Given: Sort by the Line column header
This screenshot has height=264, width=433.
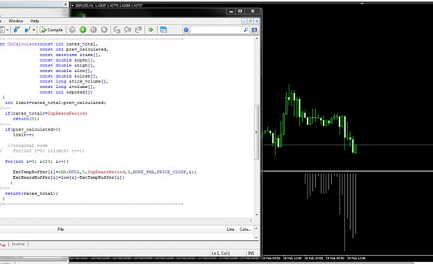Looking at the screenshot, I should (x=230, y=229).
